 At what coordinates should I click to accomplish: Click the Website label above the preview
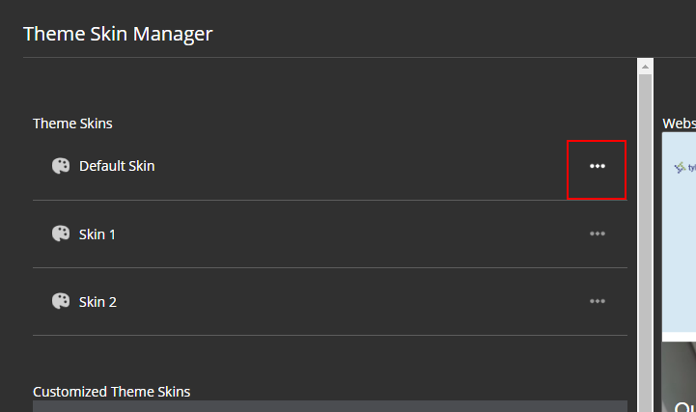point(679,124)
